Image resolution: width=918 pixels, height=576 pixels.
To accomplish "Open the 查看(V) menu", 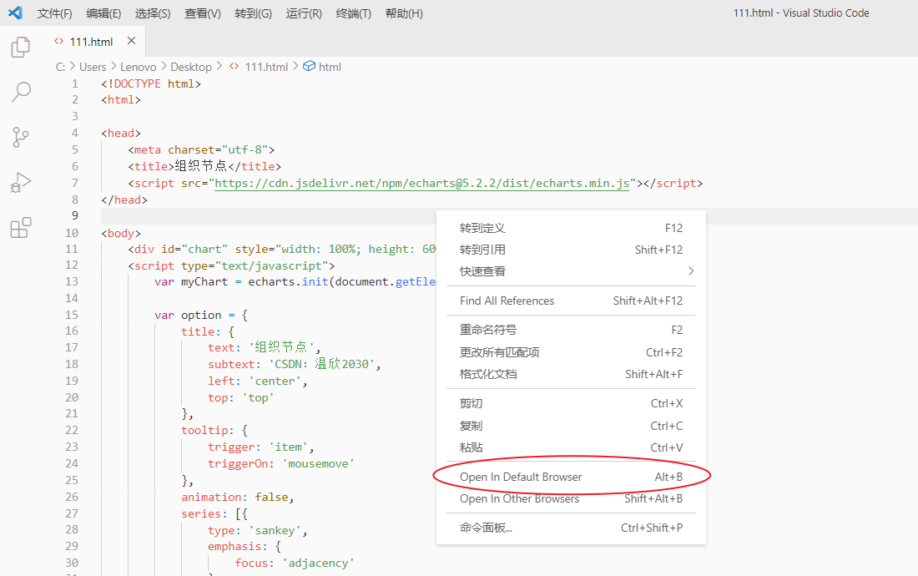I will click(203, 13).
